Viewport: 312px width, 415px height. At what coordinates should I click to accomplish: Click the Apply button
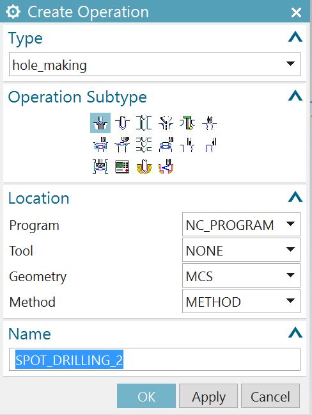pos(208,396)
